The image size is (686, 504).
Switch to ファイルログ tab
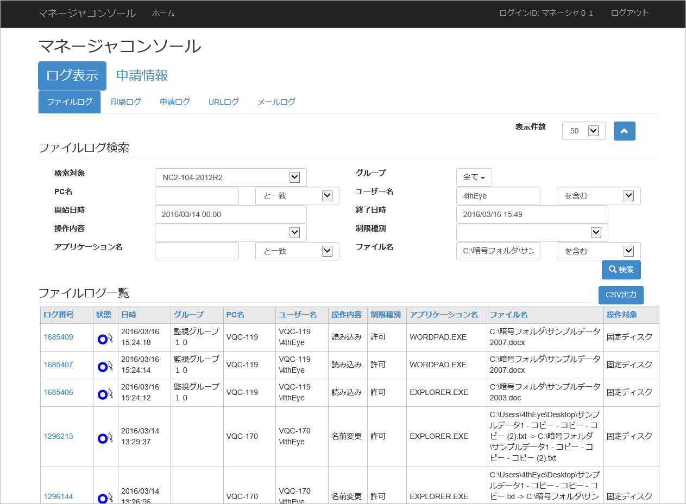point(70,102)
